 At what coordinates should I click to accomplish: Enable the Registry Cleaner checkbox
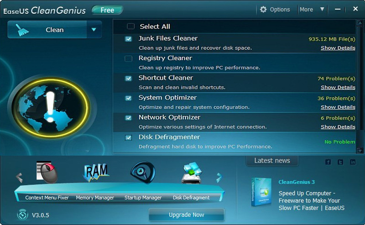[x=128, y=58]
